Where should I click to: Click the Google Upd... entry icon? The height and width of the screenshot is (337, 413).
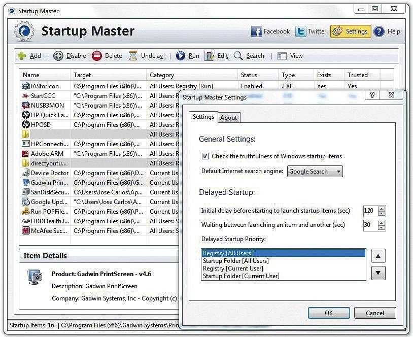(x=25, y=202)
